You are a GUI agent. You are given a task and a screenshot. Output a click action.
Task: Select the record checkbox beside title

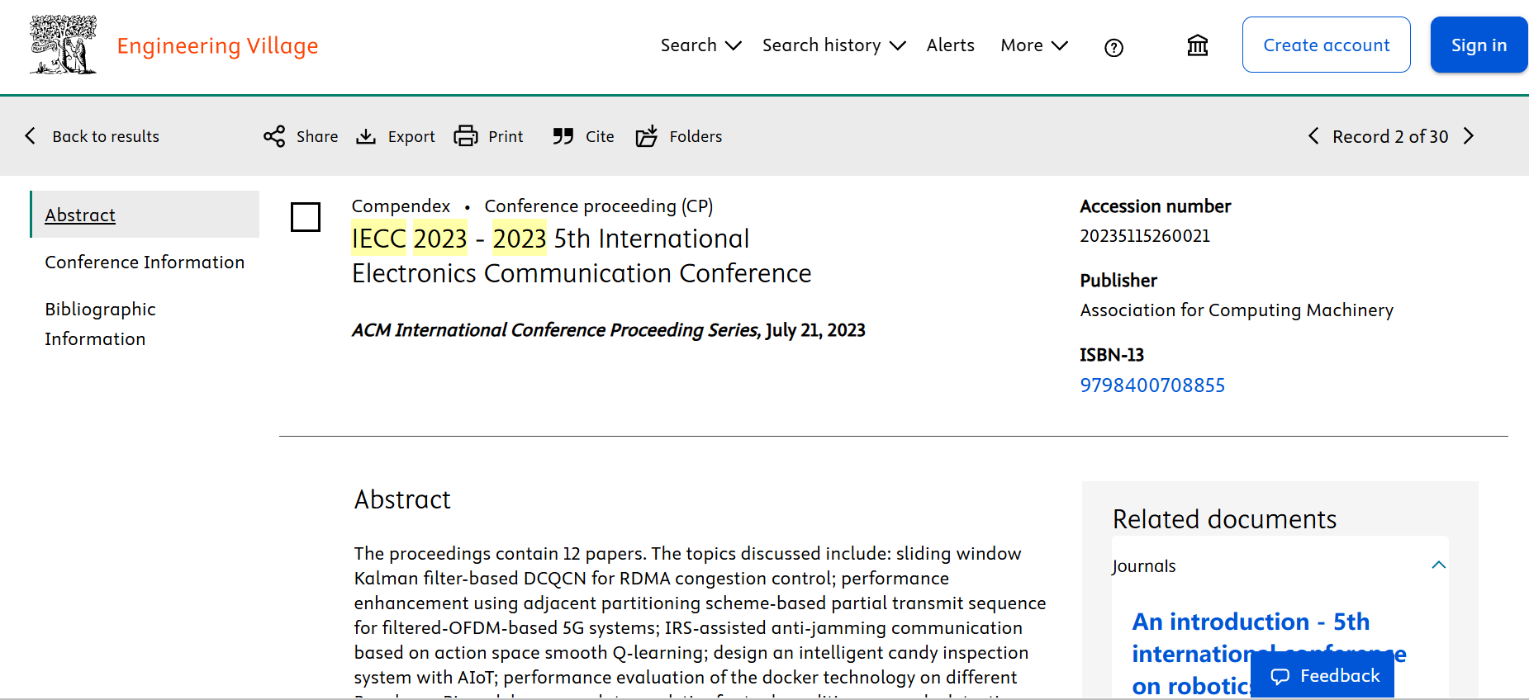pyautogui.click(x=306, y=217)
